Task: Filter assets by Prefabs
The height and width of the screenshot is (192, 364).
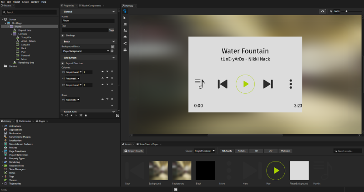Action: 242,151
